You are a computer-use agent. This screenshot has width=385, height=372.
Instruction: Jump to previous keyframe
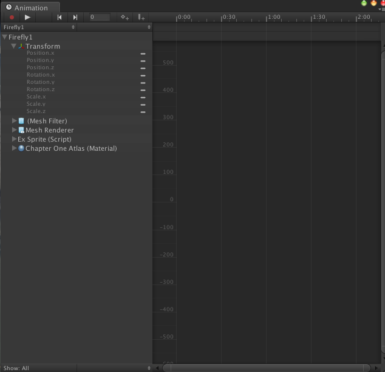(59, 17)
